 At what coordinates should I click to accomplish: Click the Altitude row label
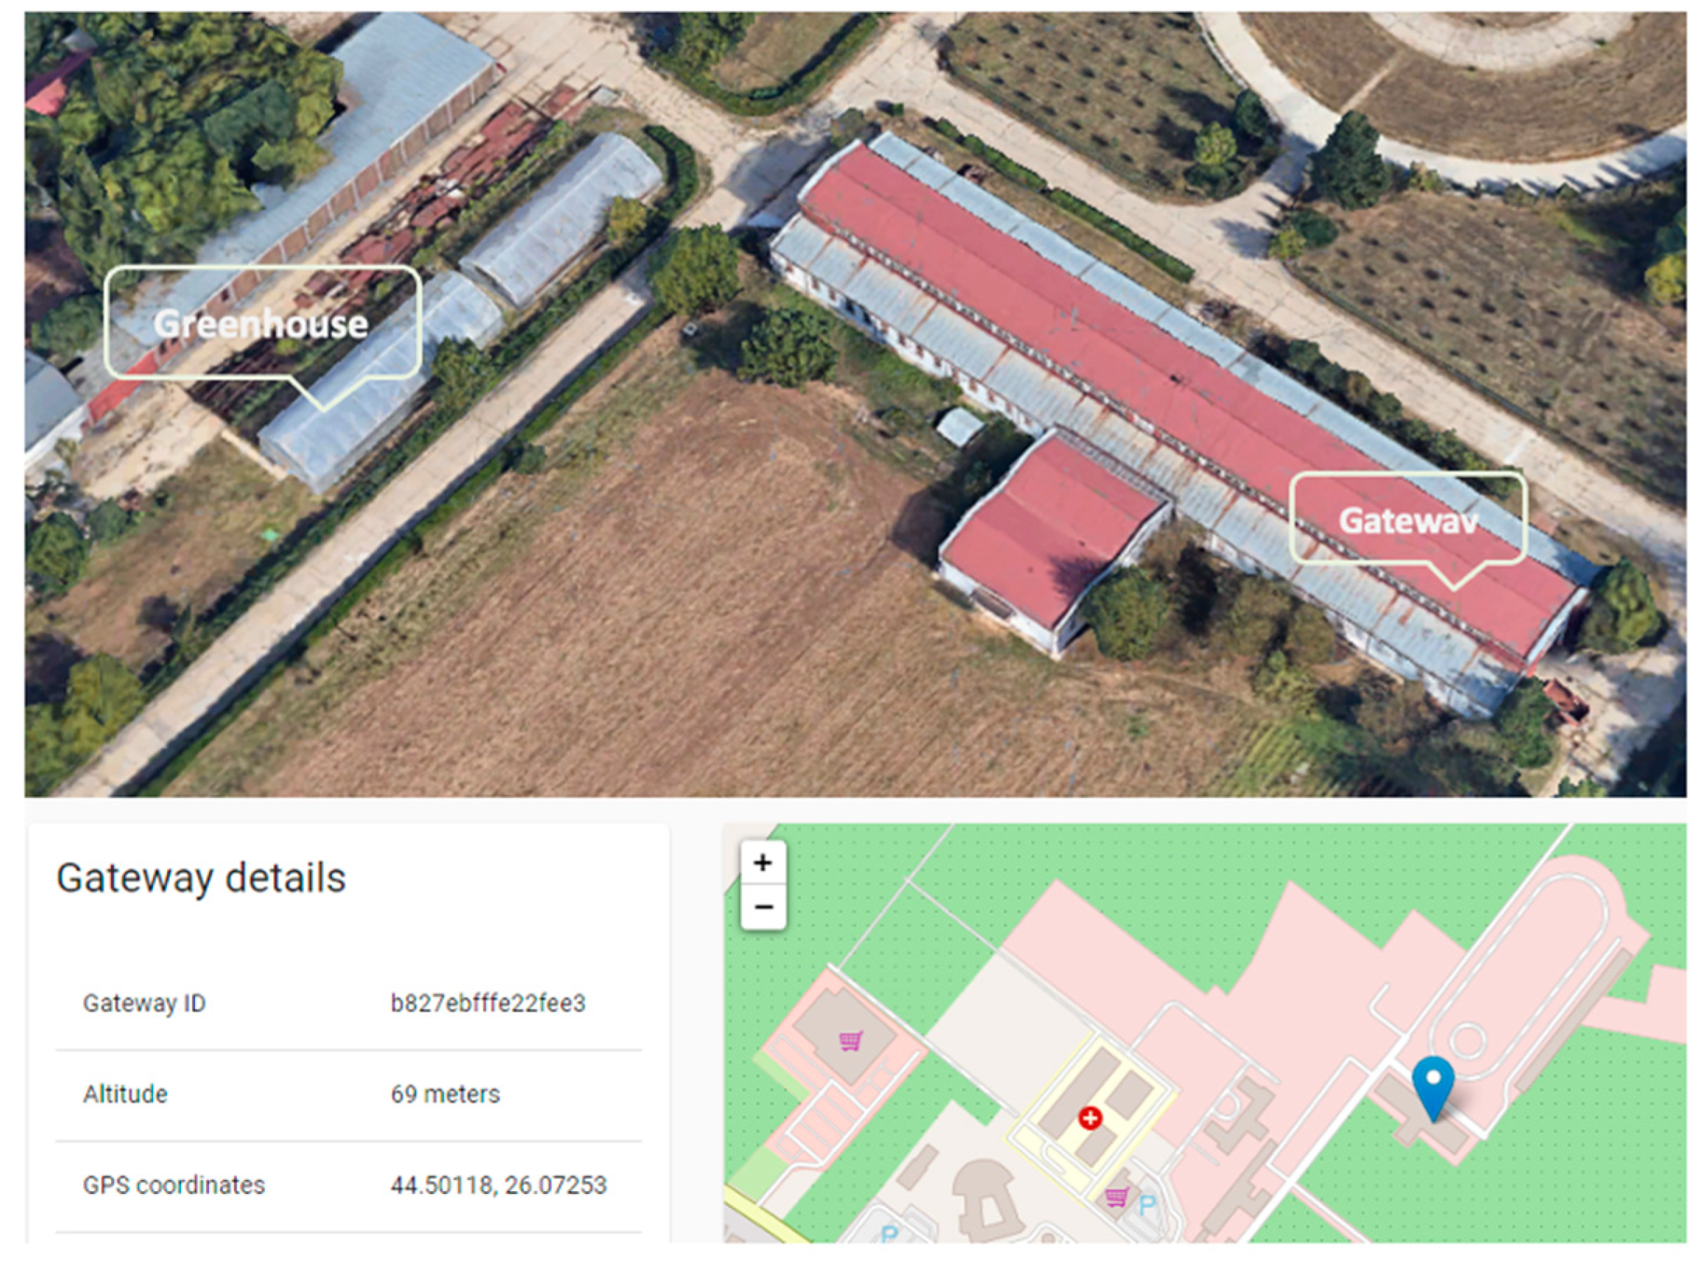[x=125, y=1094]
